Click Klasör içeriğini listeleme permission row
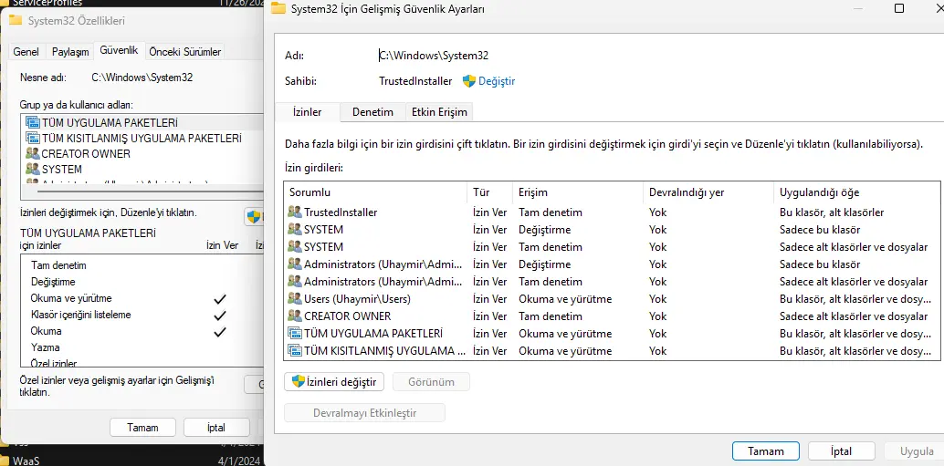The width and height of the screenshot is (944, 466). click(143, 316)
